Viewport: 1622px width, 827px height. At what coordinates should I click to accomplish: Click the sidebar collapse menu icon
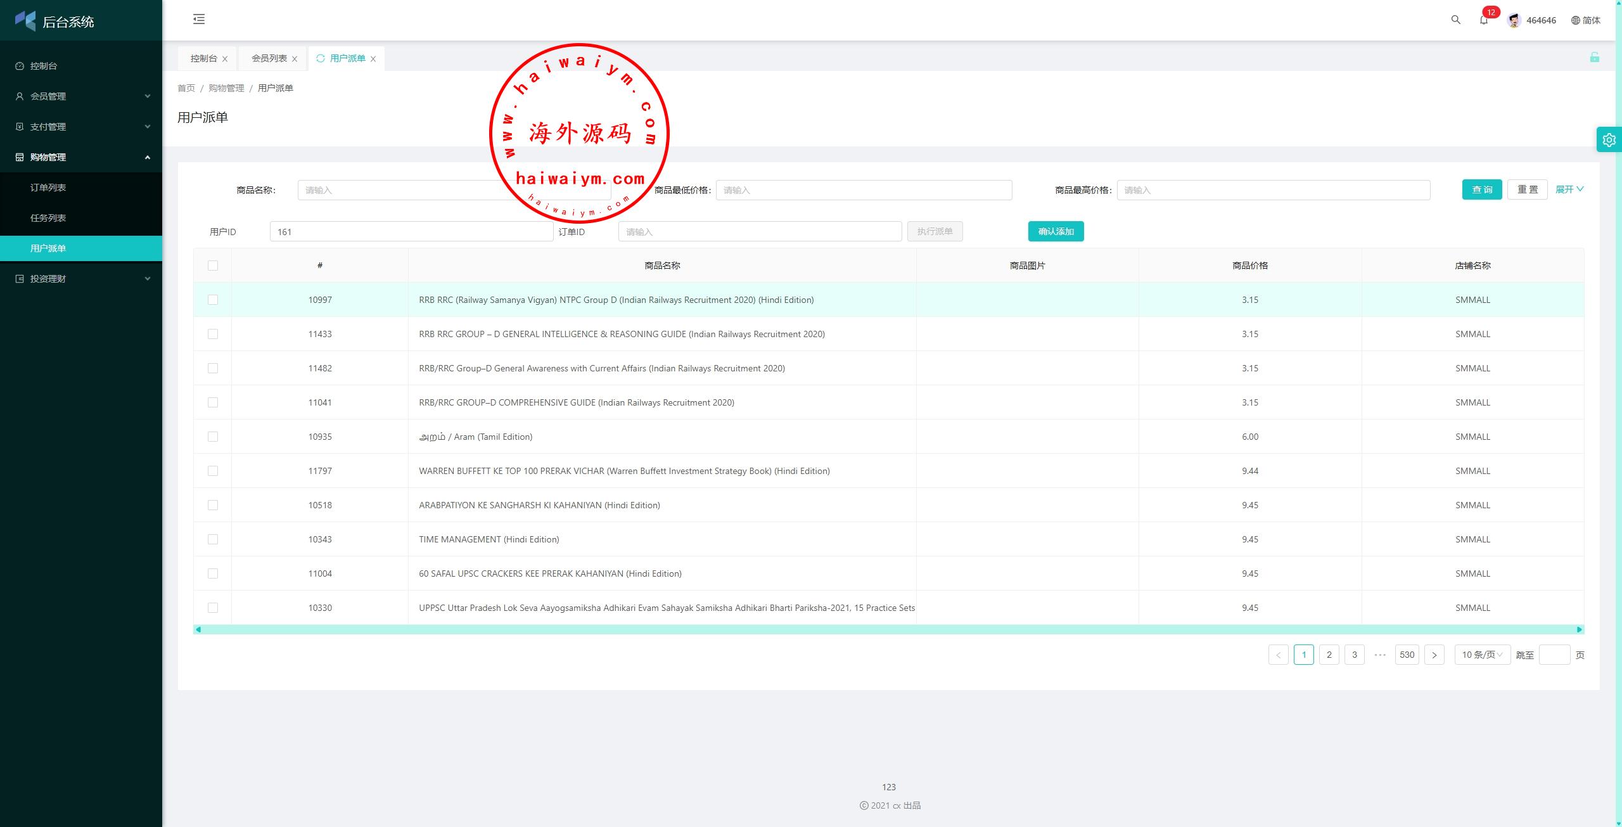(199, 19)
